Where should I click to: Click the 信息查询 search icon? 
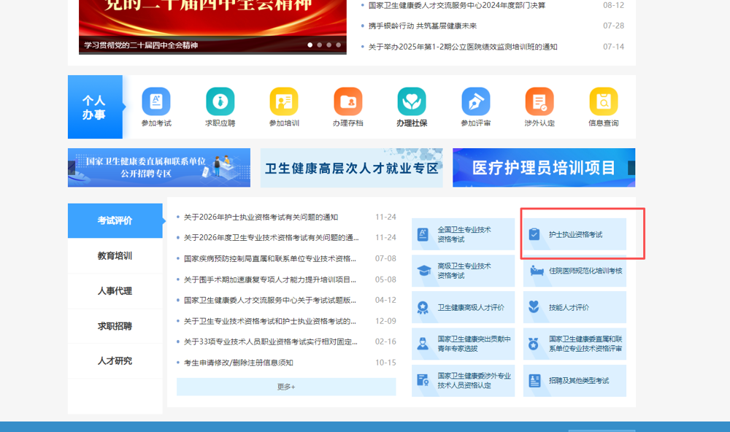pyautogui.click(x=604, y=101)
